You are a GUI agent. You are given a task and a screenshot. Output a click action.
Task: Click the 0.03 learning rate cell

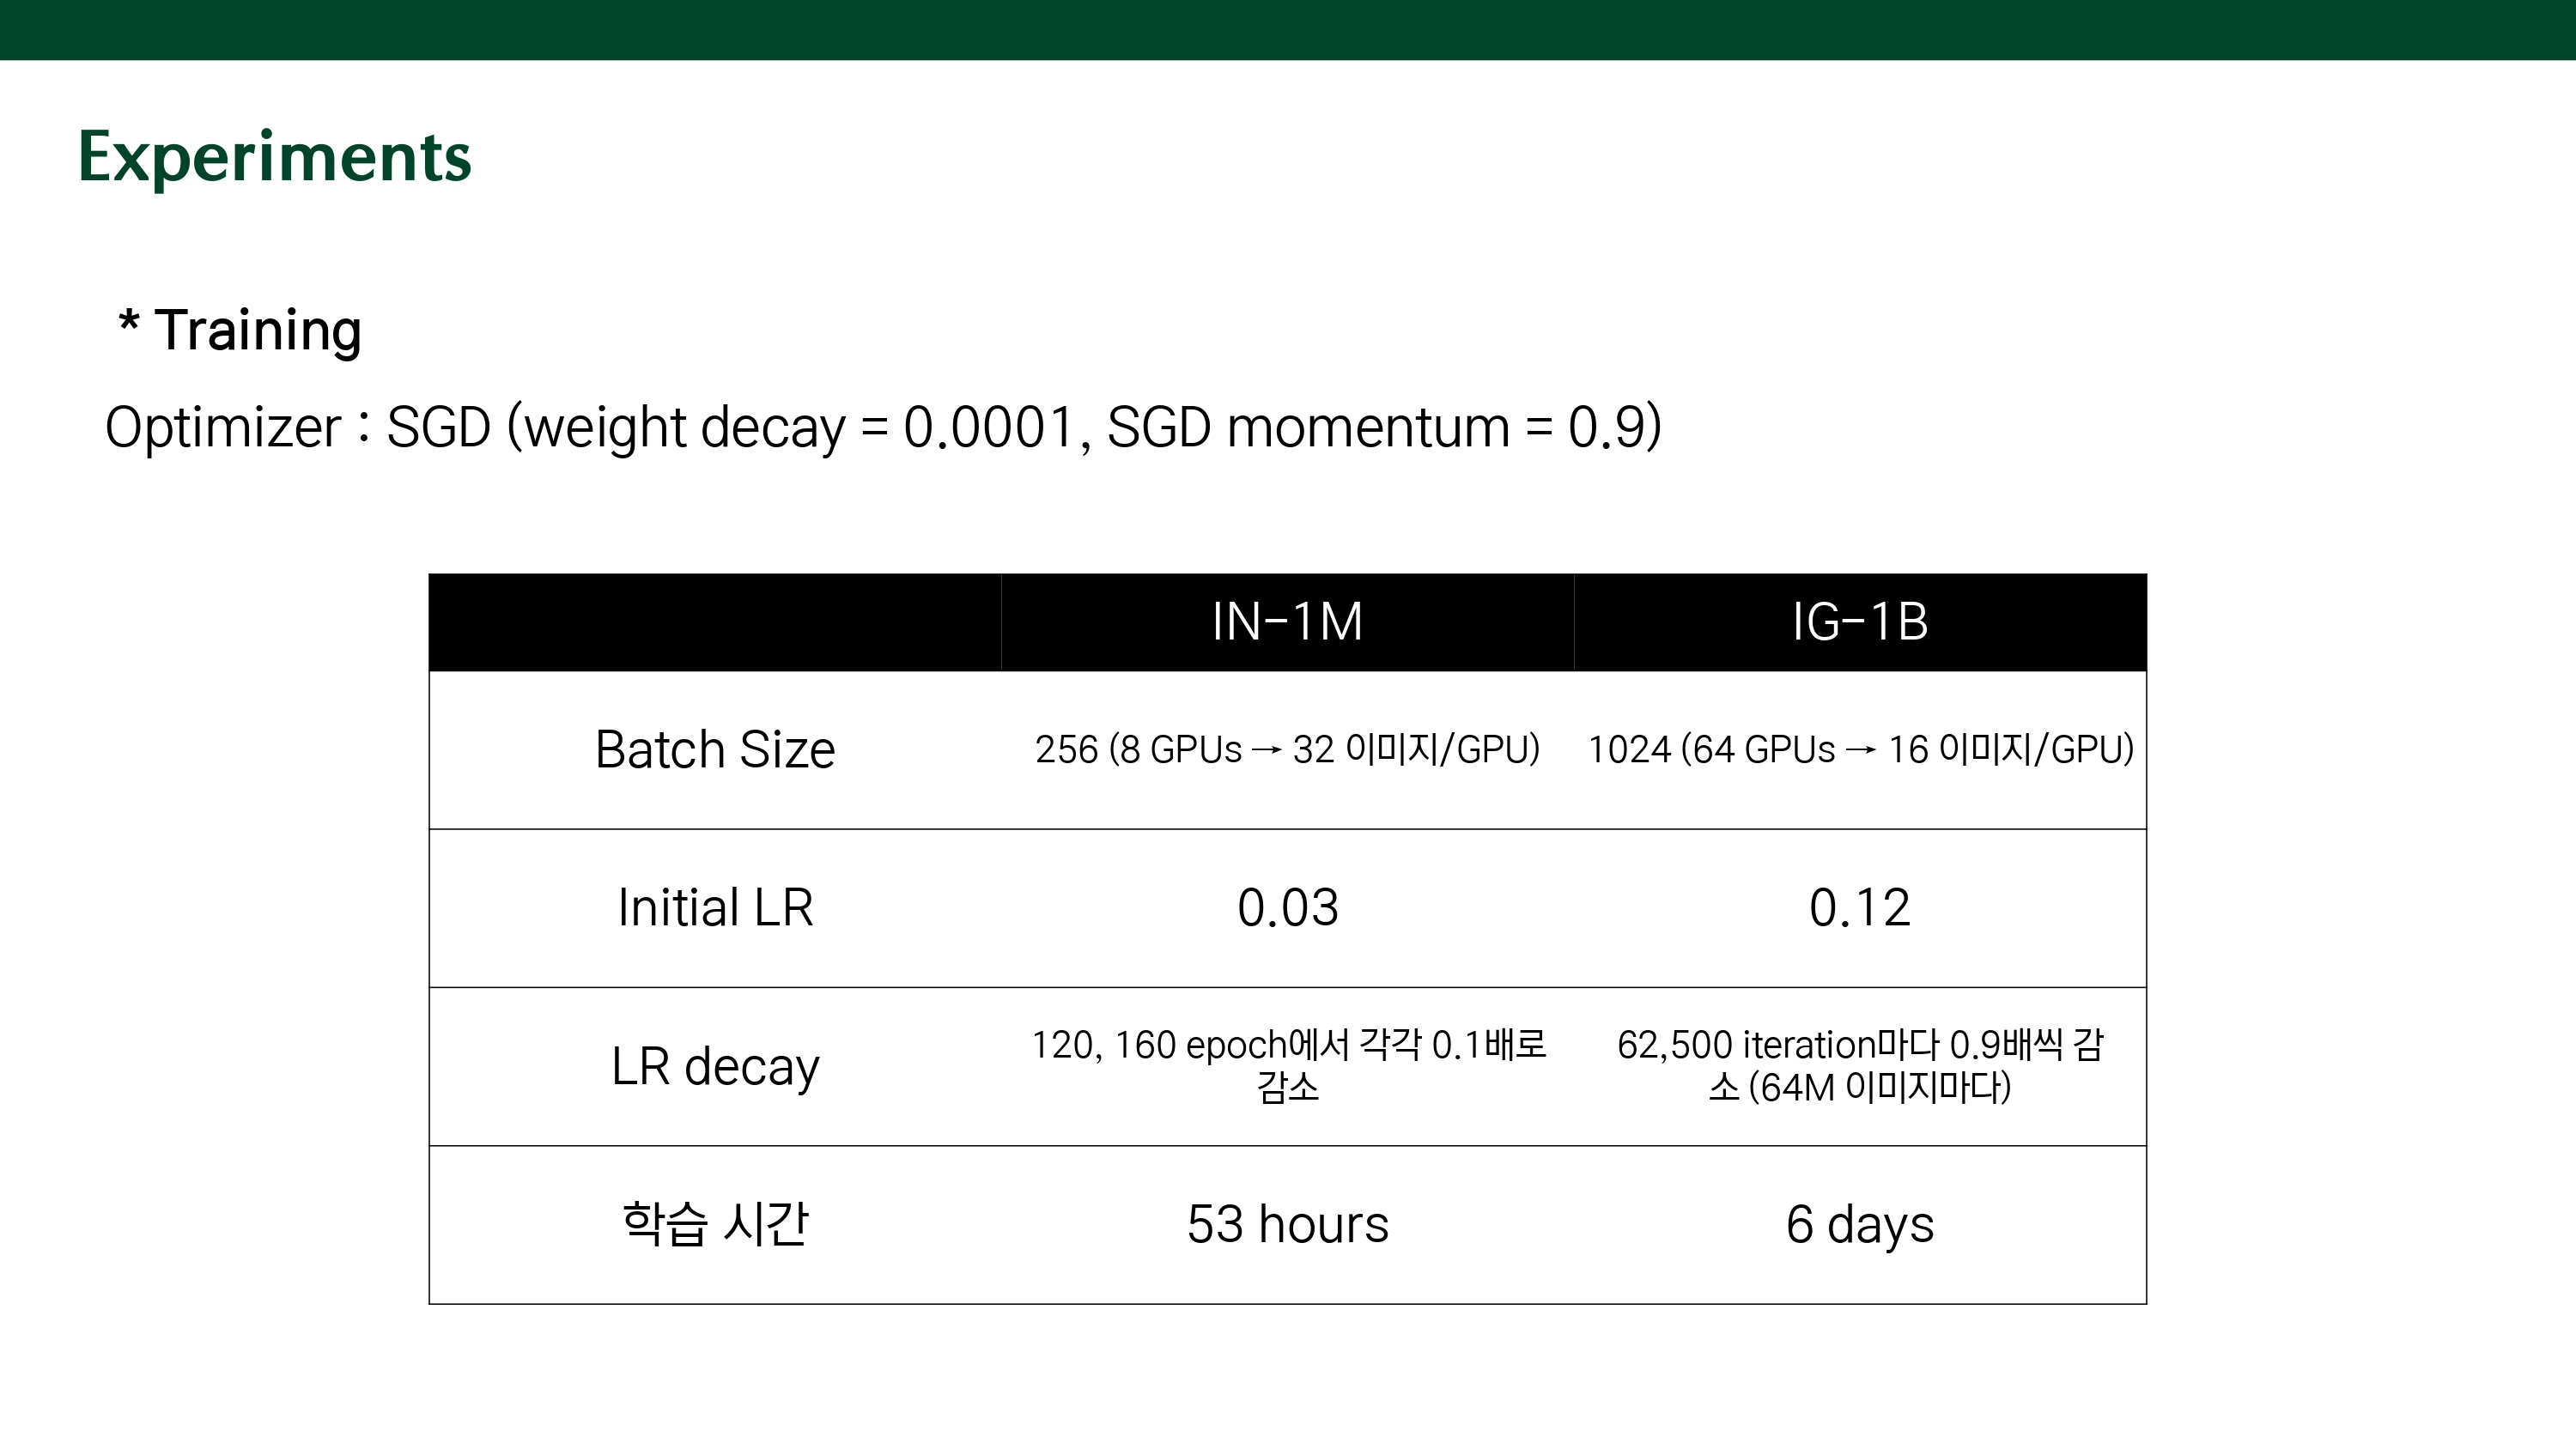(1287, 908)
